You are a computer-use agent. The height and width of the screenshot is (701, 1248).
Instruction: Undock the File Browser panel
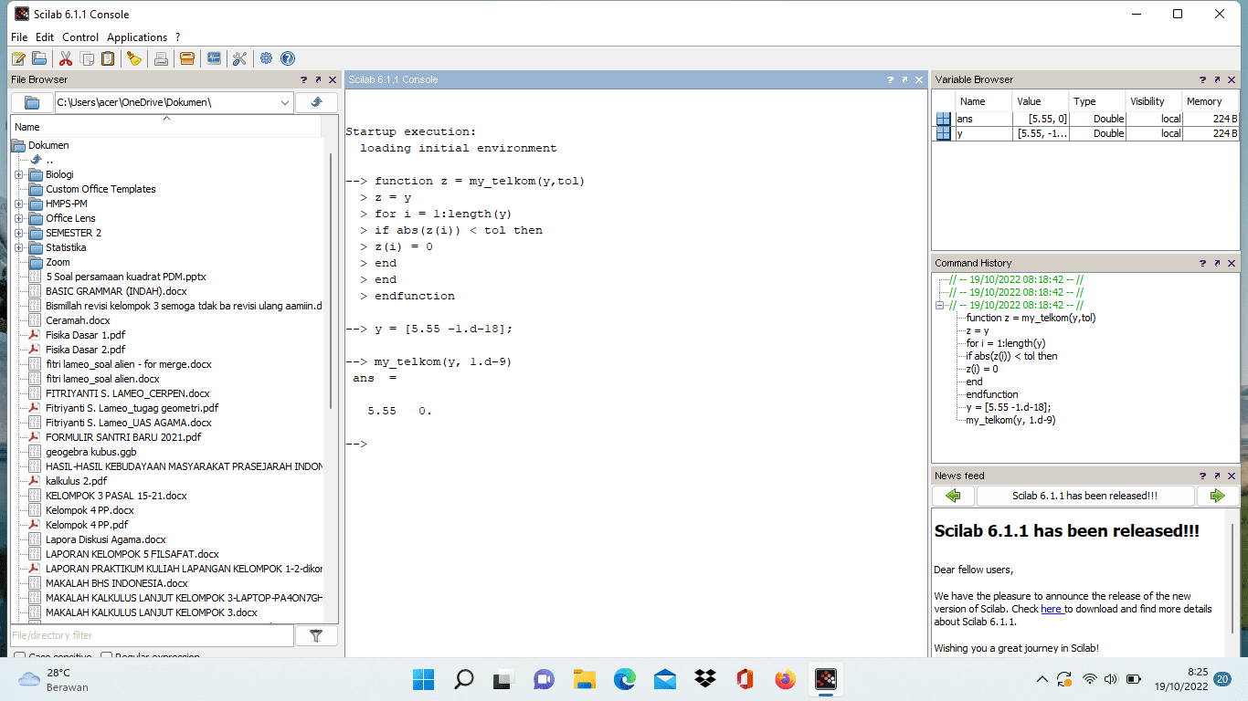pos(318,80)
